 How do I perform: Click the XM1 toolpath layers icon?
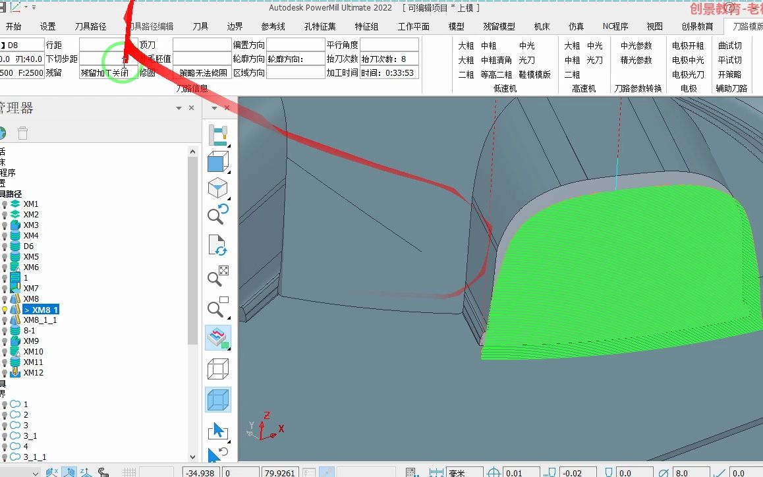pos(15,204)
